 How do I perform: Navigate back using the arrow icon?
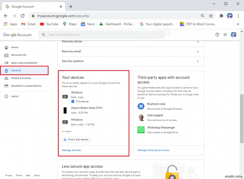[5, 16]
